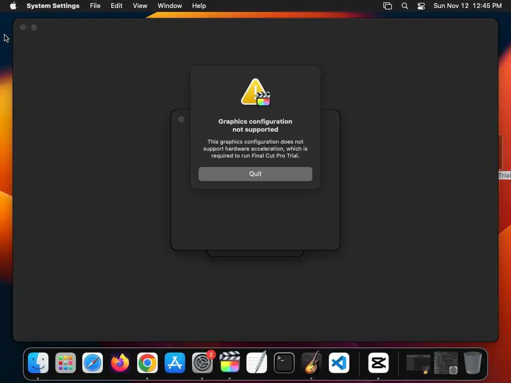Open Control Center from the menu bar
The width and height of the screenshot is (511, 383).
click(x=421, y=6)
